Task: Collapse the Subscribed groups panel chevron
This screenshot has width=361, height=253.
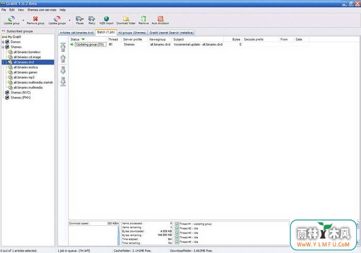Action: pyautogui.click(x=3, y=31)
